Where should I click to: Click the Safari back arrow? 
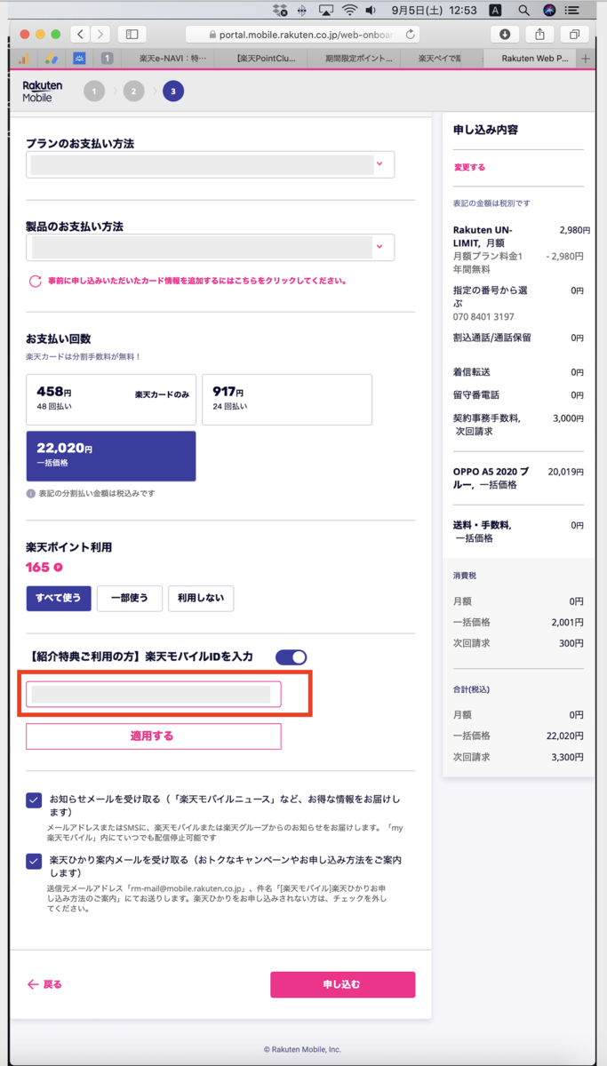pyautogui.click(x=81, y=34)
